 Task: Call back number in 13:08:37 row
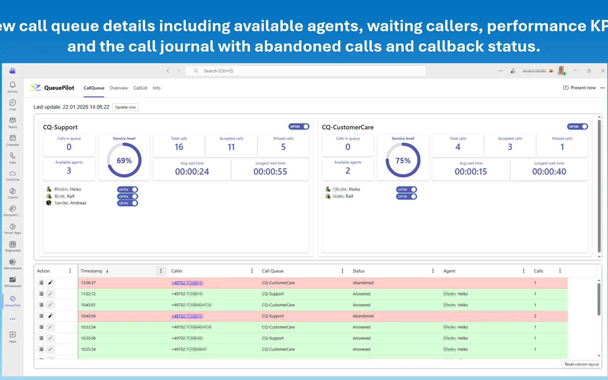[x=187, y=283]
